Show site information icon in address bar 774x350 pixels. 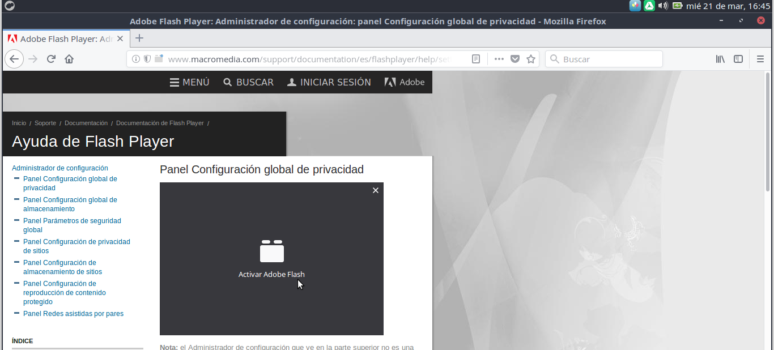pyautogui.click(x=136, y=59)
